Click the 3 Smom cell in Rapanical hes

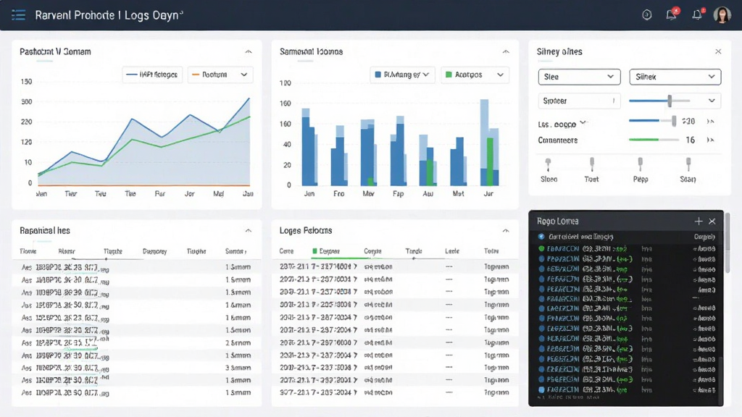point(238,368)
